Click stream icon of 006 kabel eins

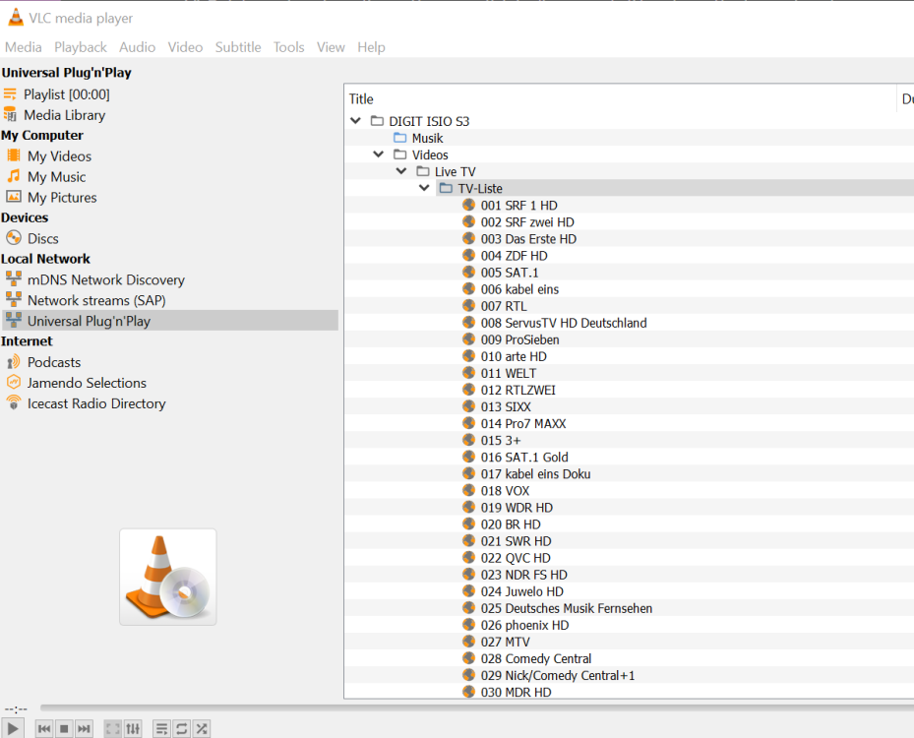coord(468,289)
